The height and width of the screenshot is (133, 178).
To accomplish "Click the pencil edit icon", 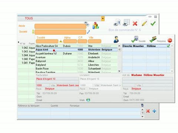I will coord(144,23).
